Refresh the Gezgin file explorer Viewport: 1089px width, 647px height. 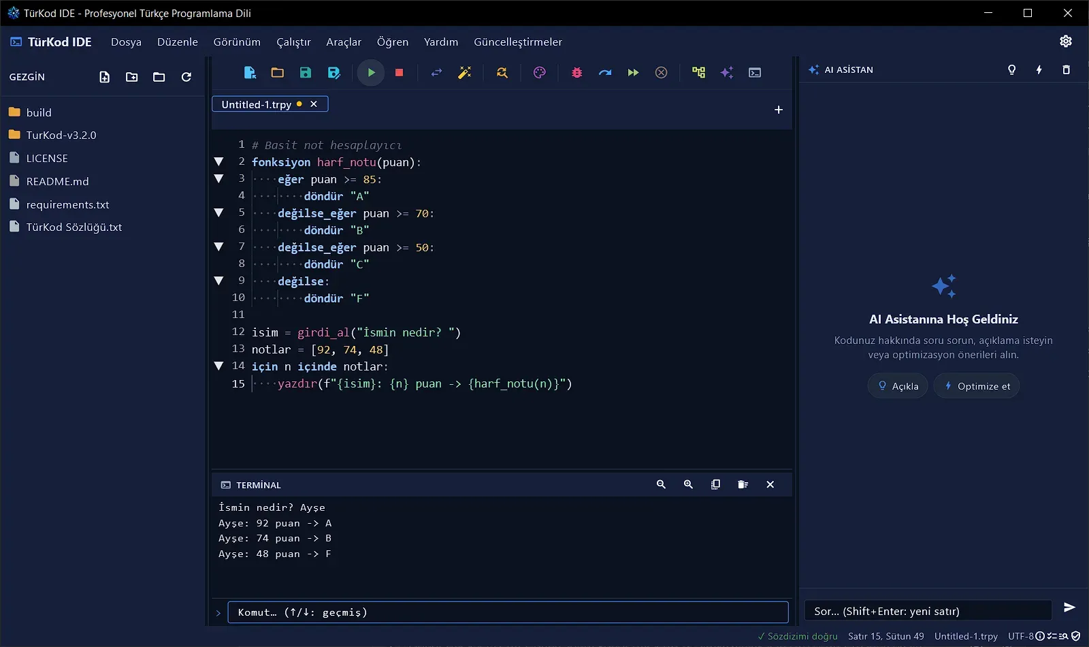[186, 77]
